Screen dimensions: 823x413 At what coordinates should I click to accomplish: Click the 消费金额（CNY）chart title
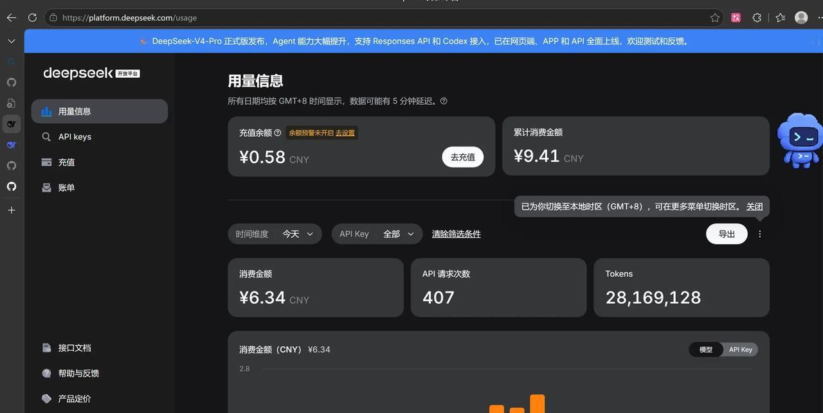click(271, 349)
